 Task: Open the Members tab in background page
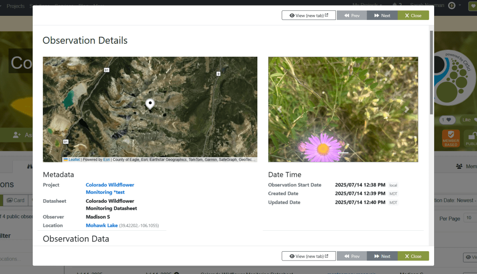(x=466, y=166)
